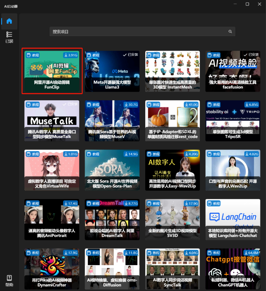Viewport: 266px width, 291px height.
Task: Open the 教程 tutorial badge on Llama3 card
Action: click(x=93, y=55)
